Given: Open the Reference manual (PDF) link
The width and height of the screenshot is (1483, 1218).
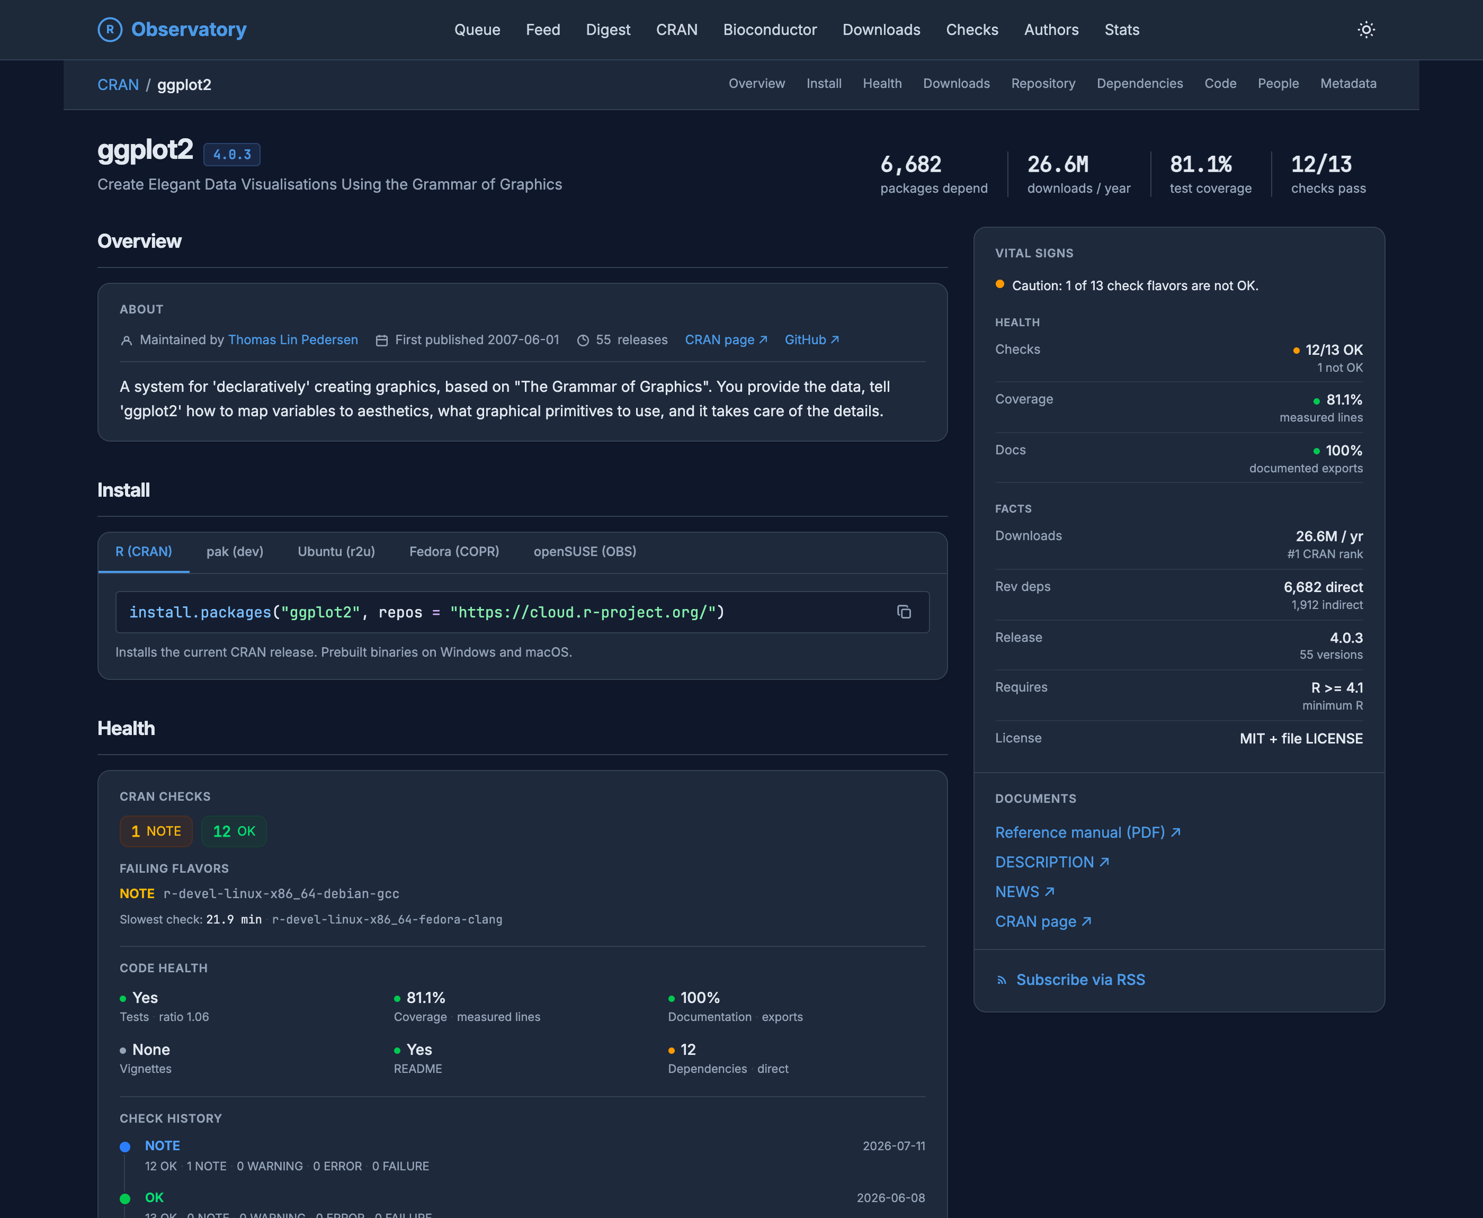Looking at the screenshot, I should pyautogui.click(x=1087, y=832).
